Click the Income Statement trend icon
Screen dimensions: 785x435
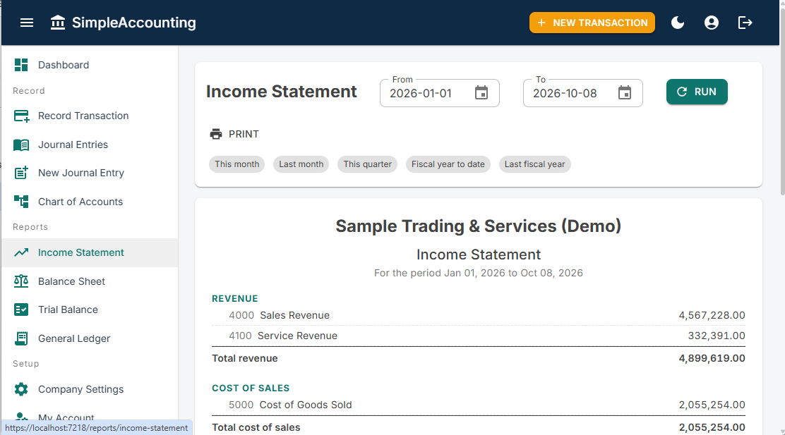click(21, 252)
